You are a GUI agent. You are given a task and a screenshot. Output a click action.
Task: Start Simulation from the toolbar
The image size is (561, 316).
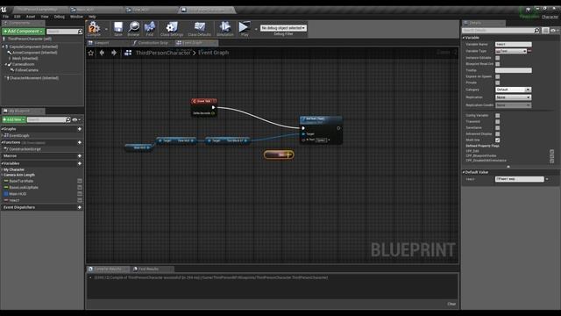tap(225, 29)
